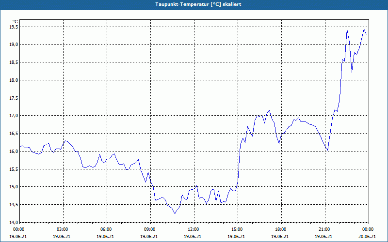
Task: Click the 16,5 y-axis label
Action: 14,134
